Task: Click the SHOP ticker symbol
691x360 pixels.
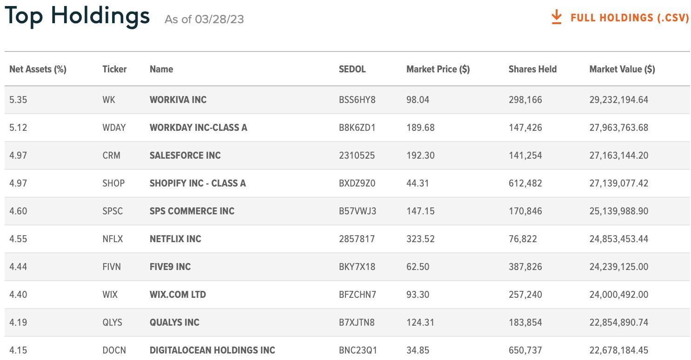Action: click(x=113, y=183)
